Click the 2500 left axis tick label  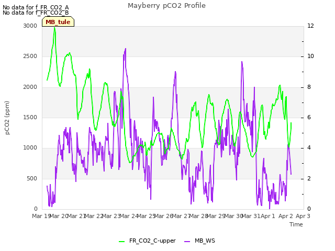pyautogui.click(x=30, y=56)
